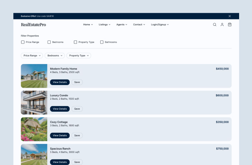
Task: Save the Cozy Cottage listing
Action: tap(77, 136)
